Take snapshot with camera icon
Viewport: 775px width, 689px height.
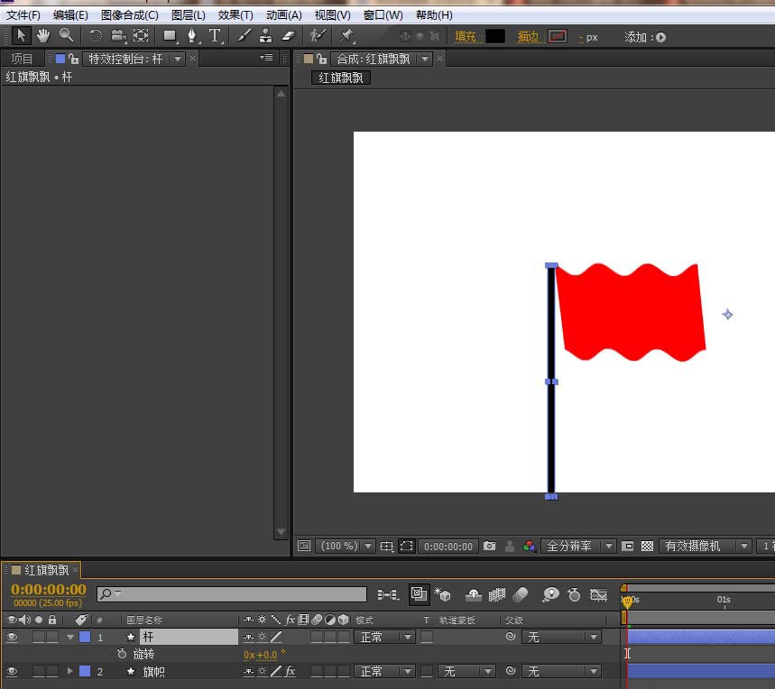pyautogui.click(x=489, y=546)
